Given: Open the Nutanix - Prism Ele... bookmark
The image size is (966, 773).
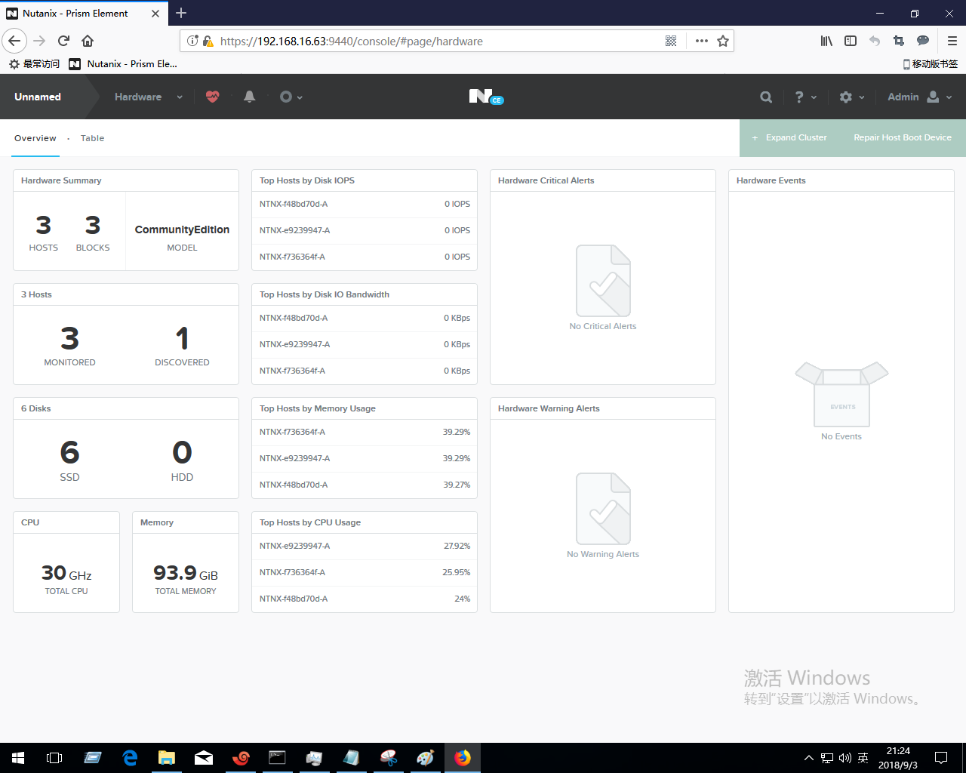Looking at the screenshot, I should pyautogui.click(x=123, y=64).
